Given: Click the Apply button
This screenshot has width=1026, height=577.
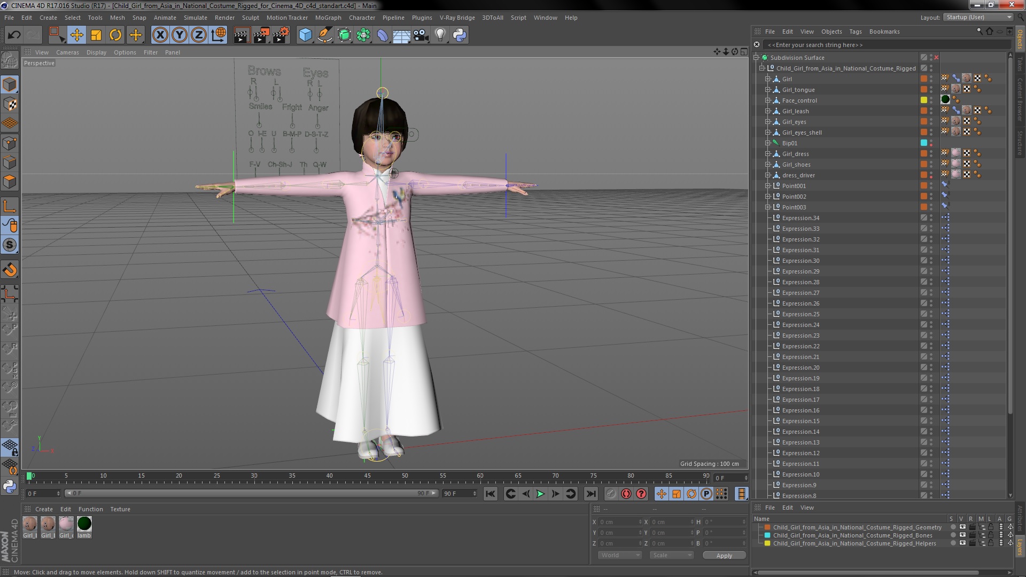Looking at the screenshot, I should 724,556.
